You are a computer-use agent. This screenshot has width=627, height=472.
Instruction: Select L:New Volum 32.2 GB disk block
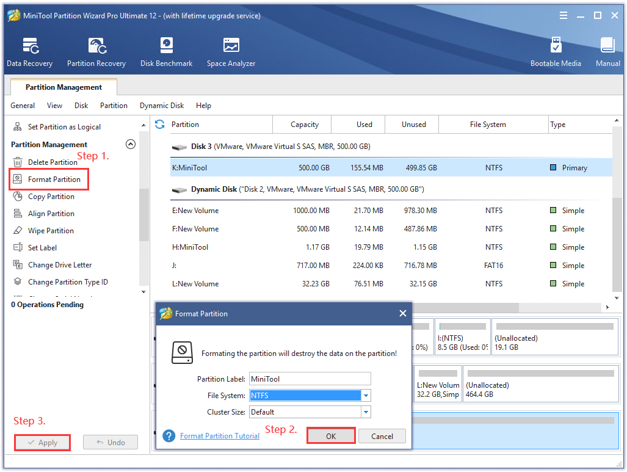click(x=438, y=383)
